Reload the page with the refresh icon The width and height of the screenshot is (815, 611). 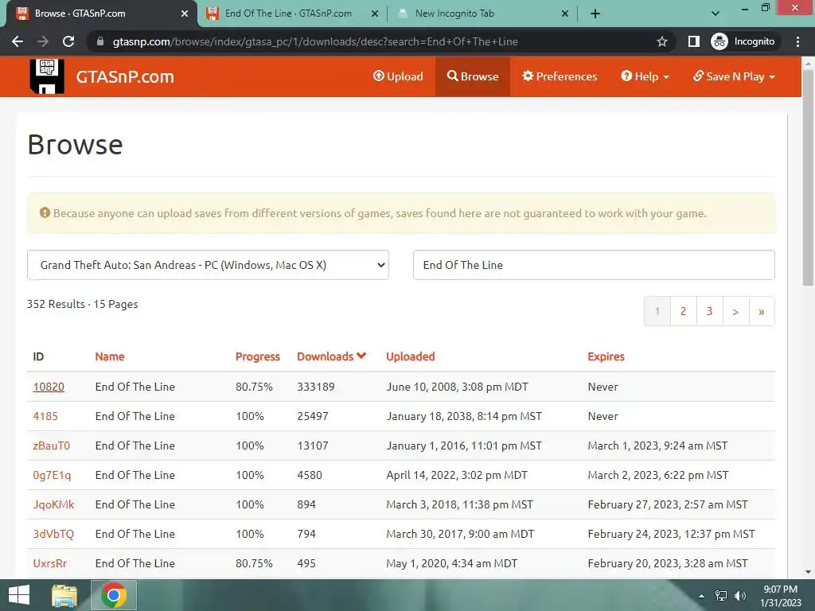click(x=68, y=41)
